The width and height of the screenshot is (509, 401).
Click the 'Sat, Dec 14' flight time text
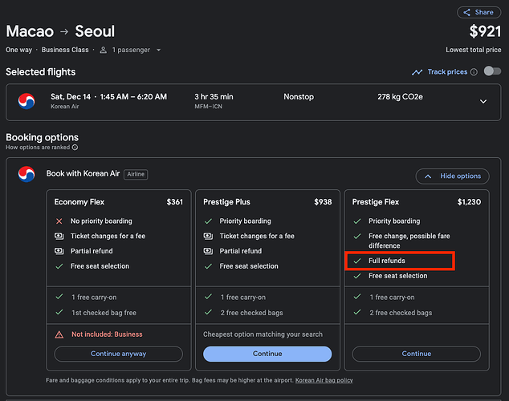click(108, 97)
